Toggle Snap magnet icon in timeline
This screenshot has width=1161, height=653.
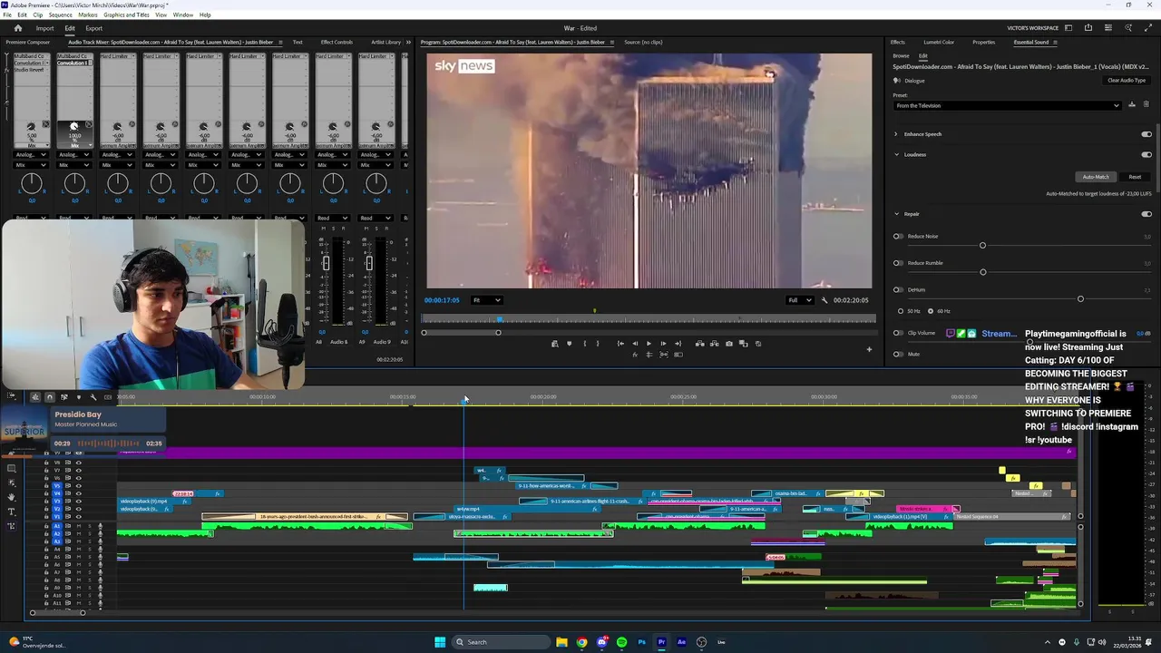tap(50, 397)
